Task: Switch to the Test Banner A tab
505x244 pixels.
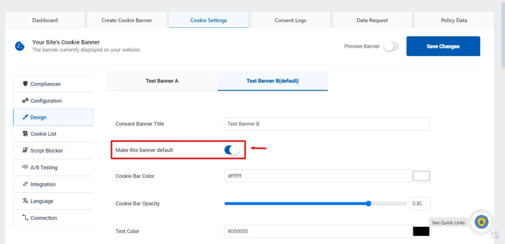Action: click(162, 81)
